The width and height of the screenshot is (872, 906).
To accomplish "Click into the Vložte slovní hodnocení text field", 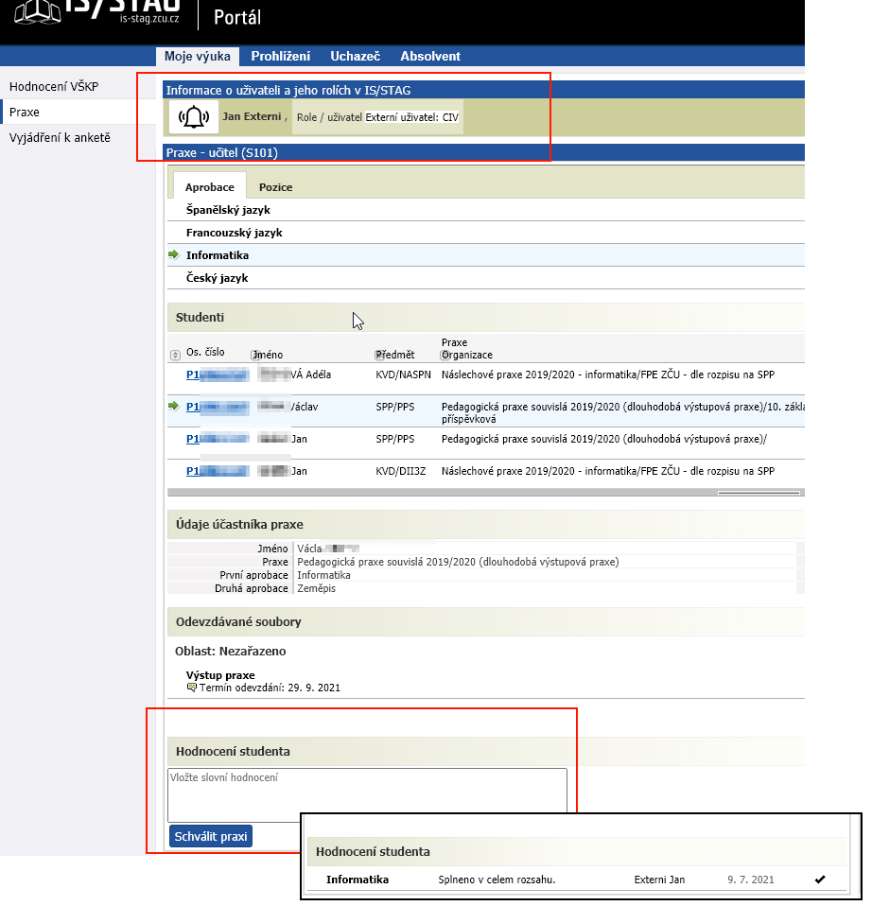I will pos(368,794).
